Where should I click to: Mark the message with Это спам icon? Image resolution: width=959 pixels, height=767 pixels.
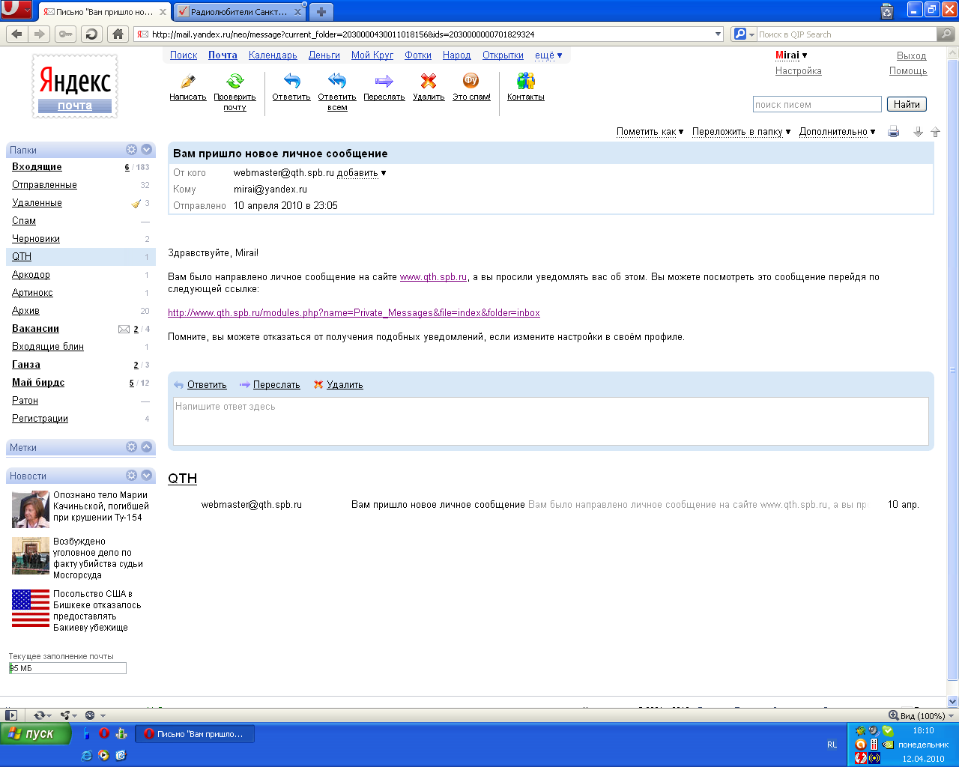(x=471, y=81)
